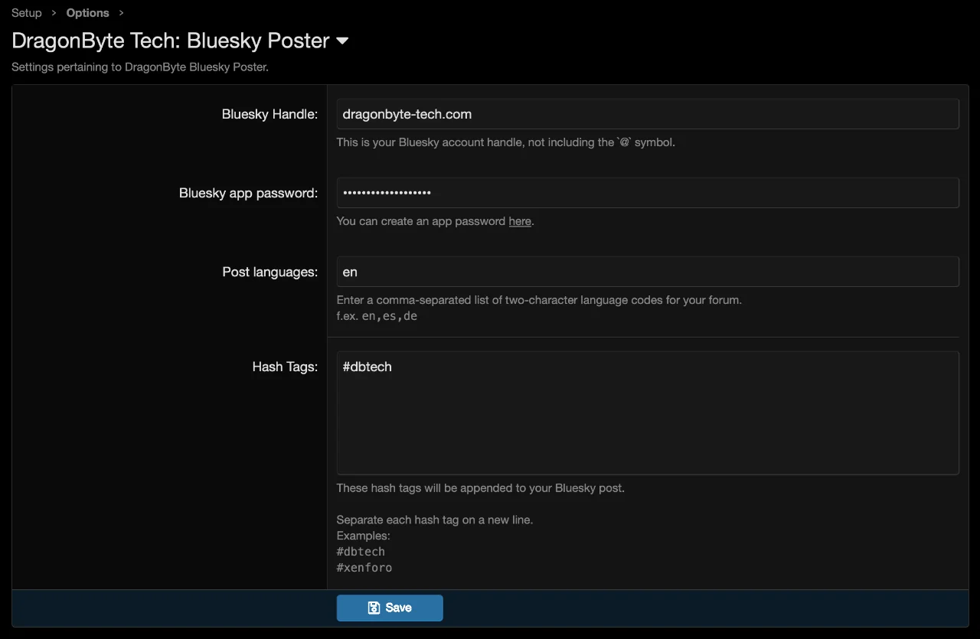Click the 'Post languages:' label
Viewport: 980px width, 639px height.
[x=269, y=272]
